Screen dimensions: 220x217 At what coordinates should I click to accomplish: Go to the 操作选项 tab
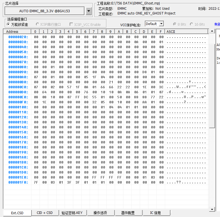tap(100, 213)
